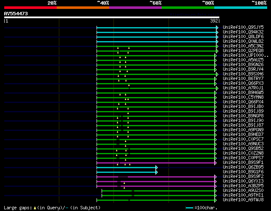This screenshot has height=211, width=271.
Task: Open the UniRef100_B6TRY7 label
Action: coord(243,78)
